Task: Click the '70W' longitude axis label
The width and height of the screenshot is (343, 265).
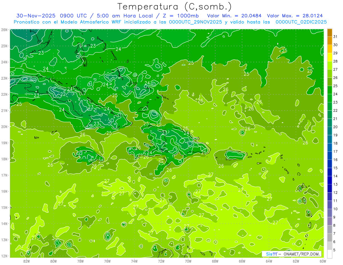Action: coord(188,261)
